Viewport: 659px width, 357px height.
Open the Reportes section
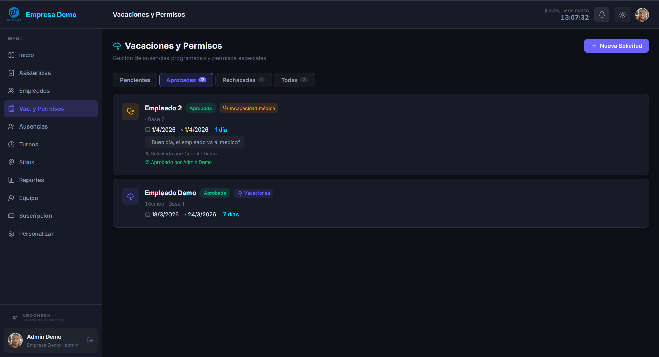(31, 180)
